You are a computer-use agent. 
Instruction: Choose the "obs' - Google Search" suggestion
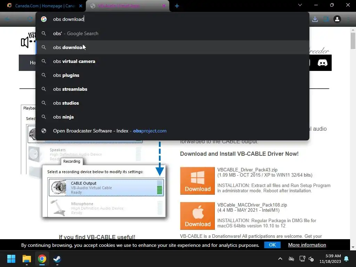(x=172, y=33)
